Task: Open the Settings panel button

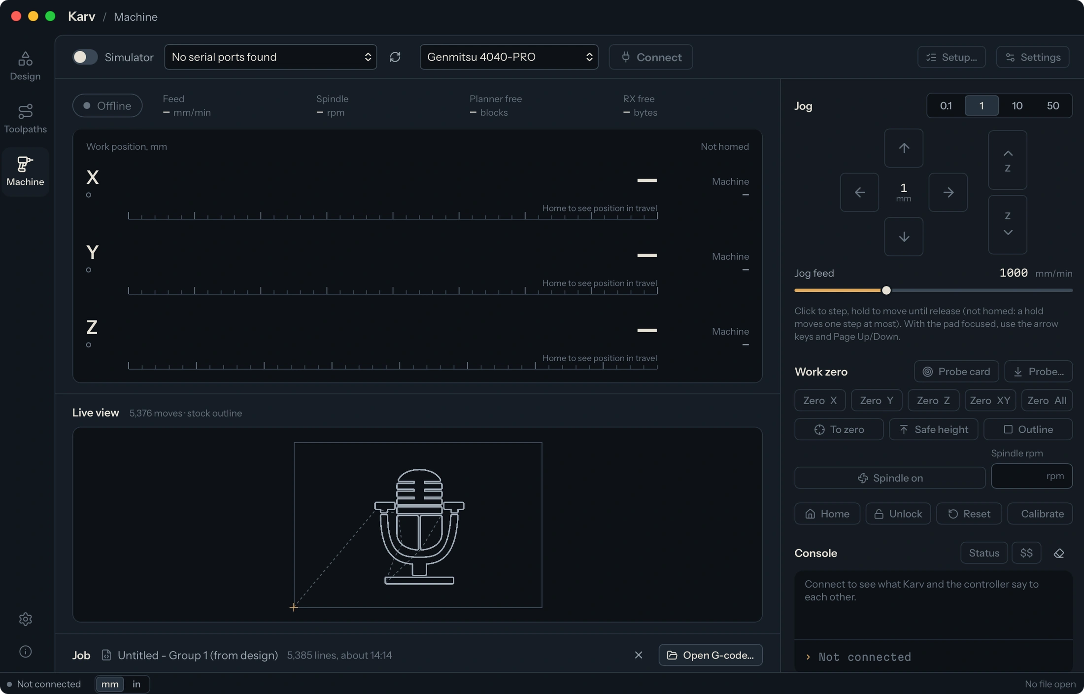Action: coord(1033,57)
